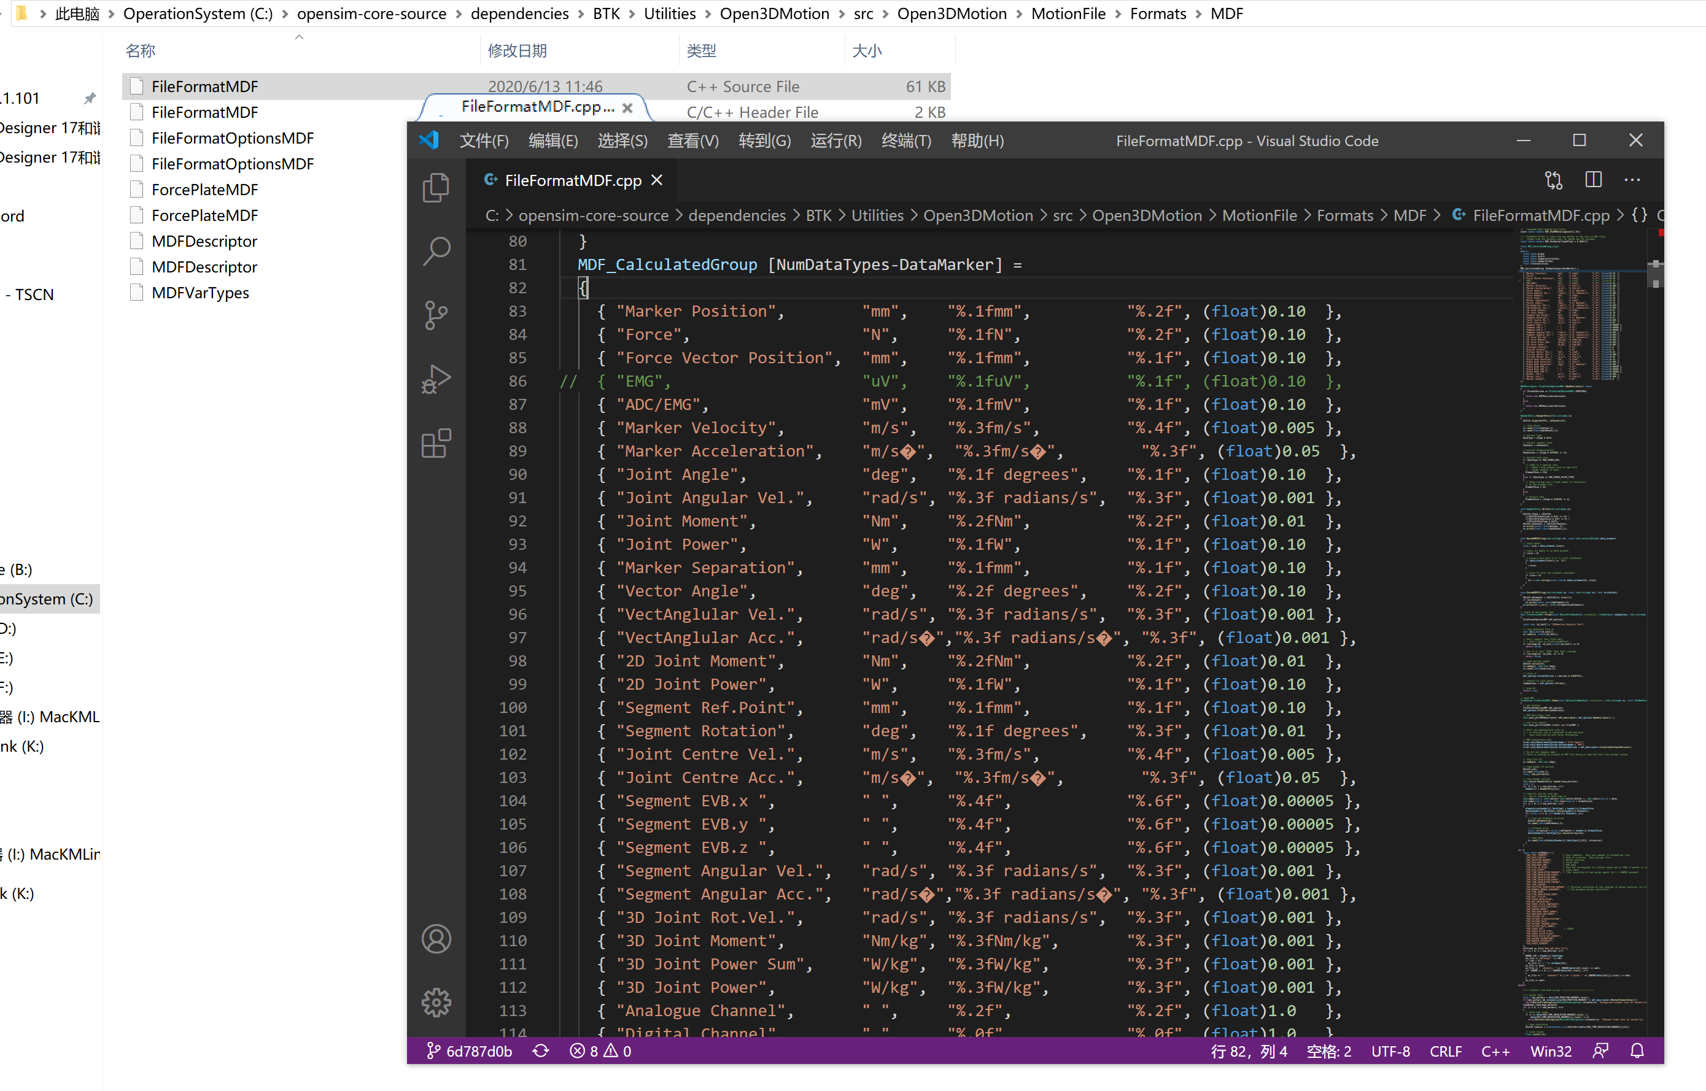Split the editor to the right
The width and height of the screenshot is (1706, 1091).
coord(1593,180)
